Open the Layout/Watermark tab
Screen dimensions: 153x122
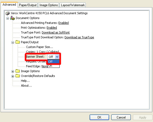click(x=73, y=5)
